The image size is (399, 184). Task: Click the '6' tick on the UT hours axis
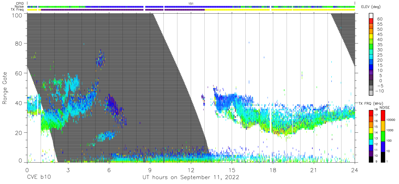tap(109, 170)
